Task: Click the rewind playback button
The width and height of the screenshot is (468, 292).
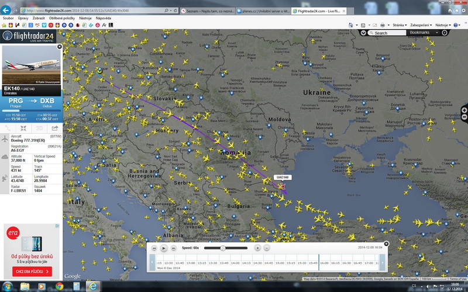Action: pyautogui.click(x=154, y=248)
